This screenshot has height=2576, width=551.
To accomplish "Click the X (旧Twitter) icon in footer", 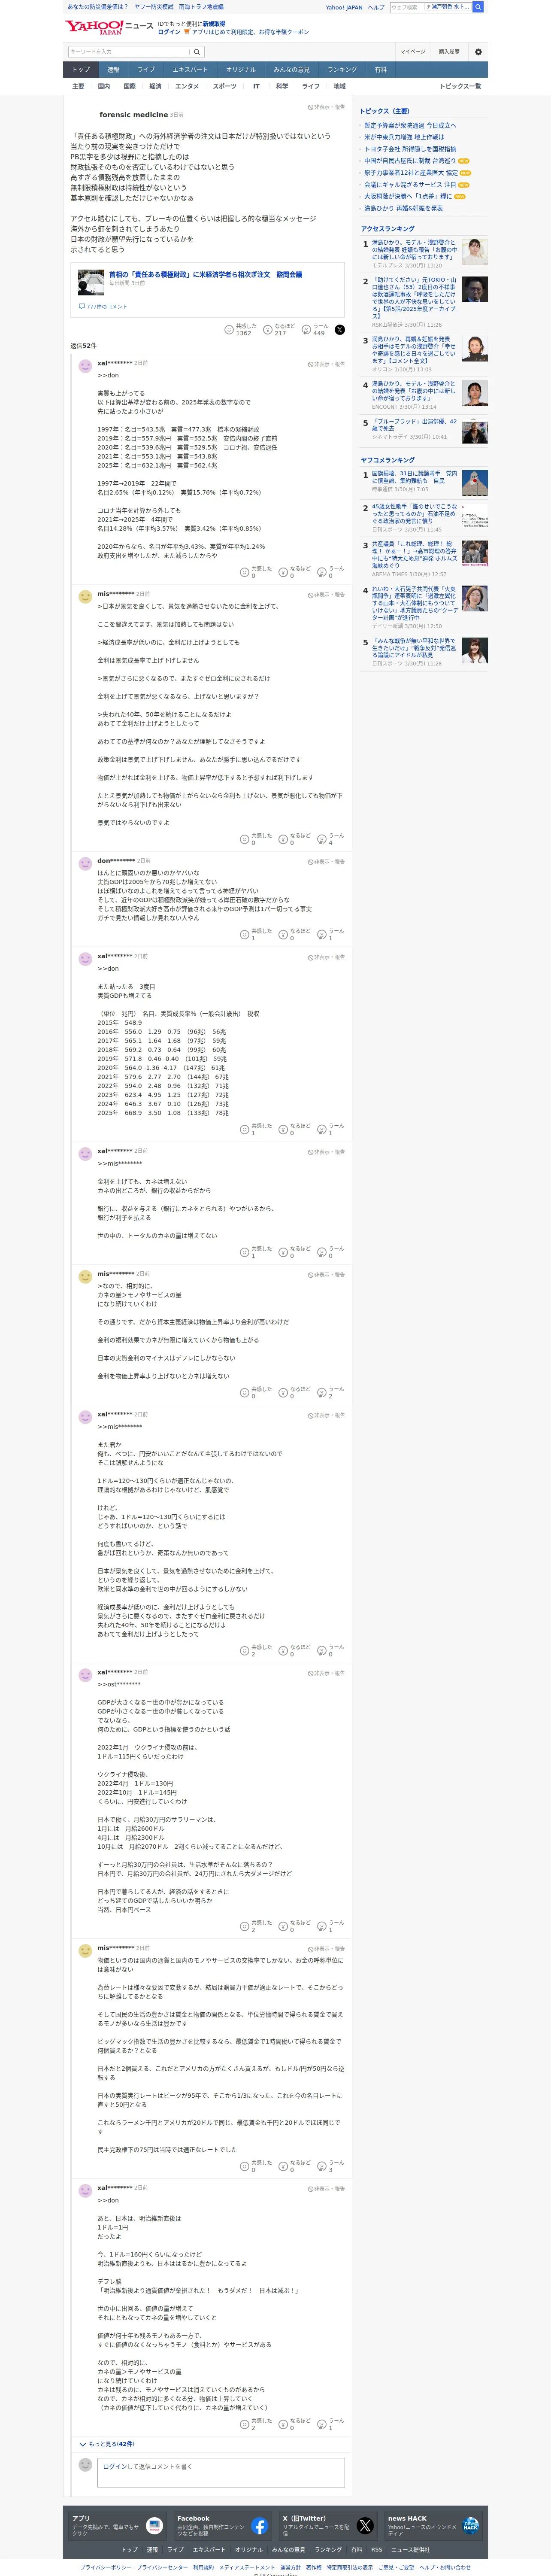I will pyautogui.click(x=365, y=2526).
